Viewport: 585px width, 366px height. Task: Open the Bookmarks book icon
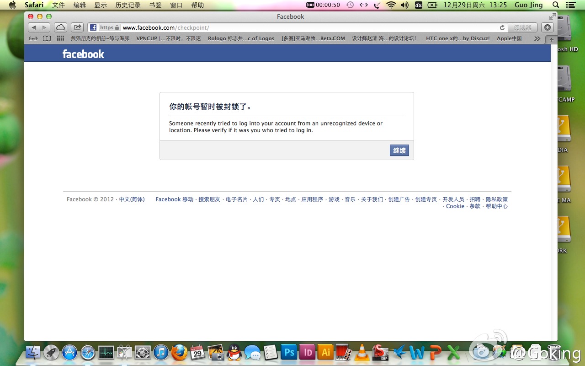click(47, 38)
